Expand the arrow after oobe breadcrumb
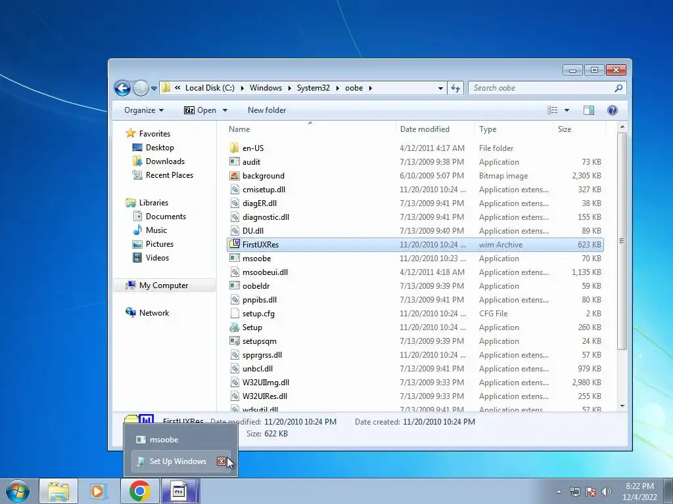Image resolution: width=673 pixels, height=504 pixels. [370, 88]
